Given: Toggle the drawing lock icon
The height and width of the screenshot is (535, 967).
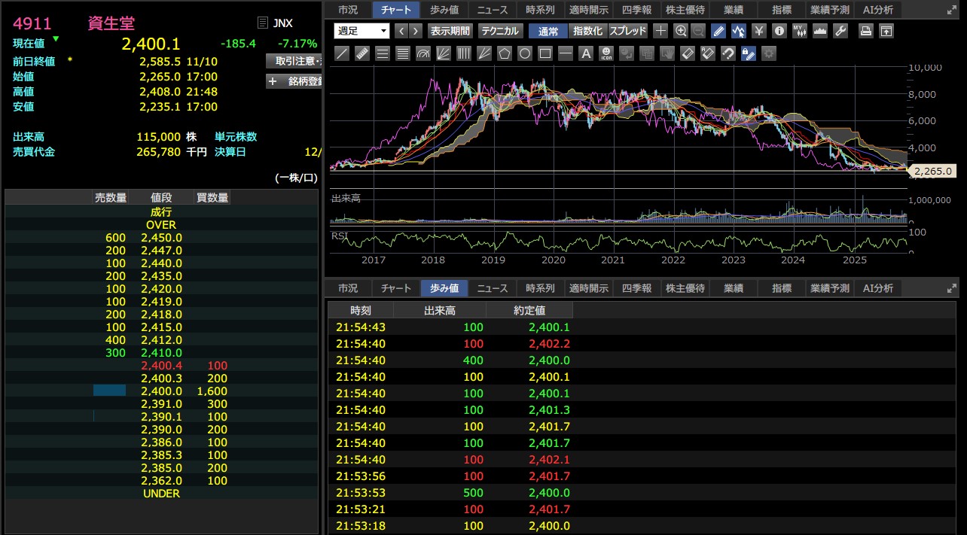Looking at the screenshot, I should (748, 53).
